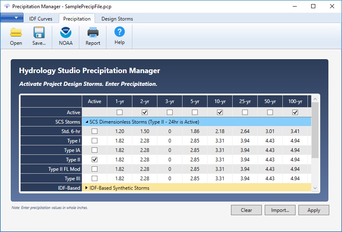Click the Save floppy disk icon
342x232 pixels.
(x=39, y=32)
